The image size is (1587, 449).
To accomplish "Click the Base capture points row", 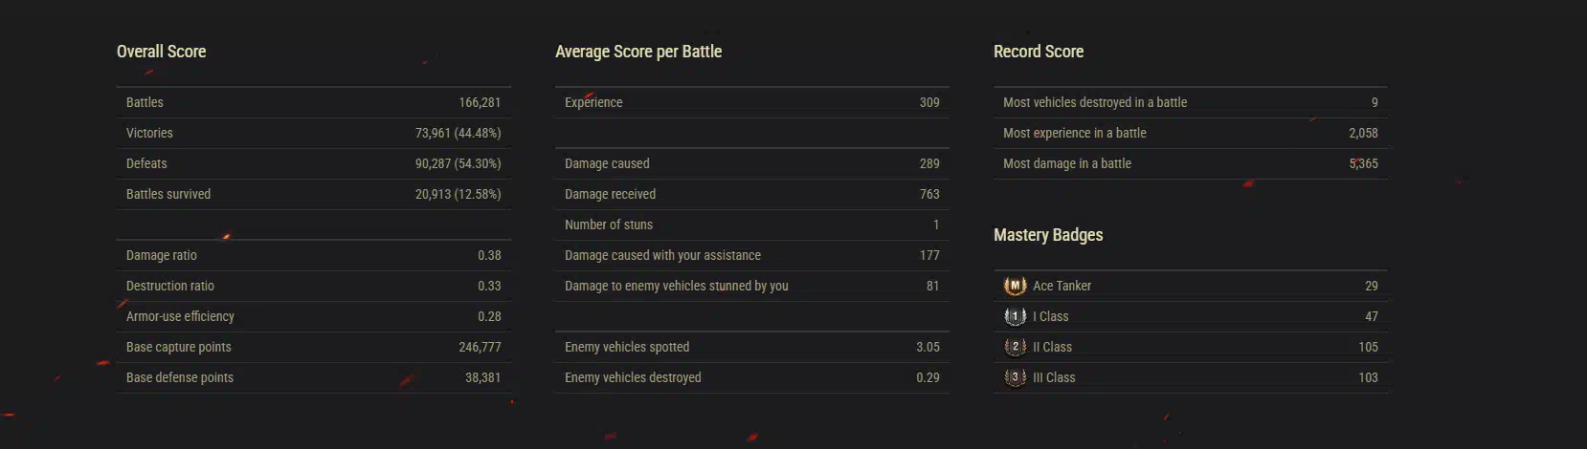I will click(314, 347).
